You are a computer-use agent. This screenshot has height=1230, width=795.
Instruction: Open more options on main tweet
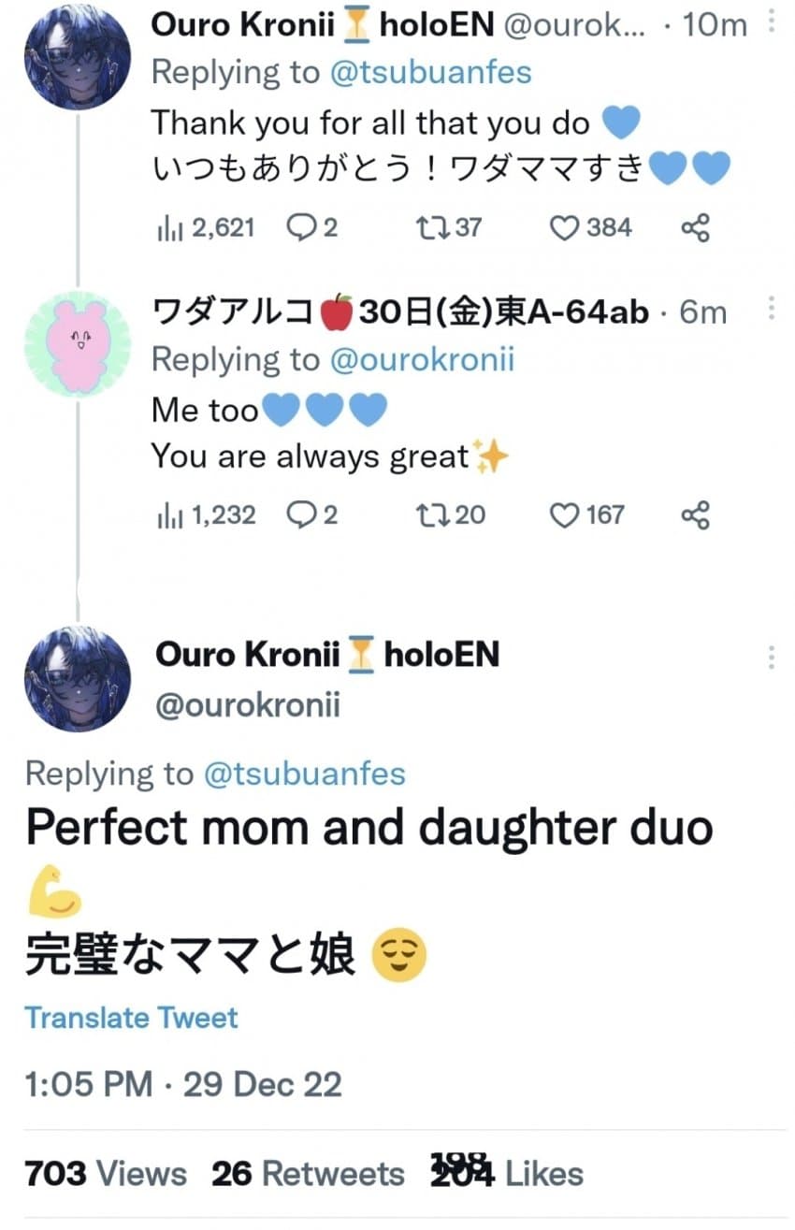pos(771,657)
